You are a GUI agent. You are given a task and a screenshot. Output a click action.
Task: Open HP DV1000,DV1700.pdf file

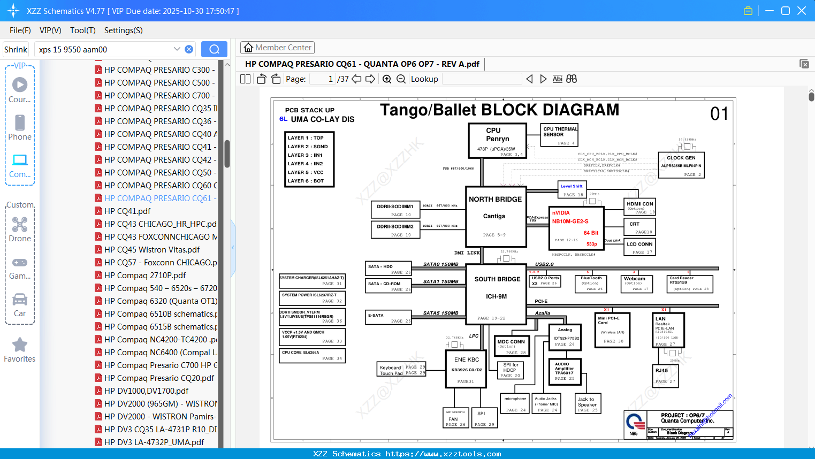[x=141, y=391]
